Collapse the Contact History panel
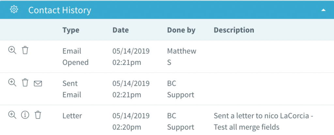Screen dimensions: 334x135 point(323,10)
